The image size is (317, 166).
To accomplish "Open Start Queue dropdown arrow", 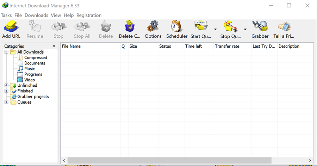I will [x=215, y=29].
